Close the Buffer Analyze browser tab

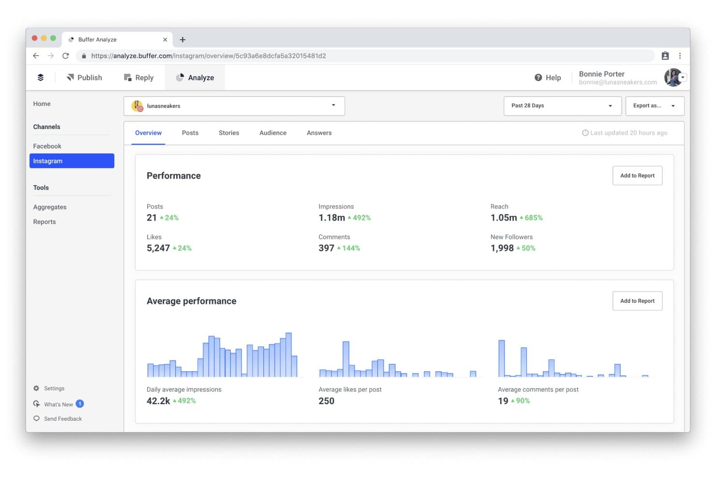coord(165,40)
